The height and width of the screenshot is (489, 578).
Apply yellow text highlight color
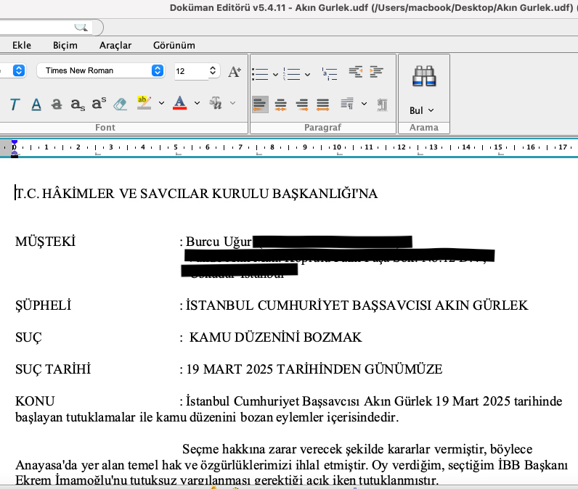pyautogui.click(x=144, y=103)
